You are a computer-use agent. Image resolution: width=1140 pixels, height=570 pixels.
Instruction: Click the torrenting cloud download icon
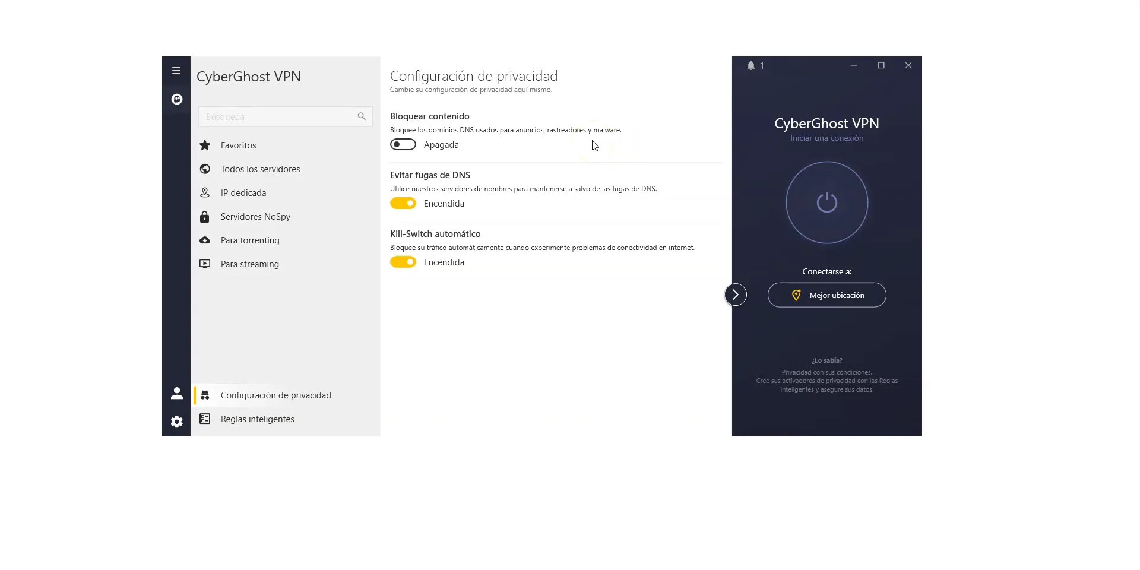[205, 240]
